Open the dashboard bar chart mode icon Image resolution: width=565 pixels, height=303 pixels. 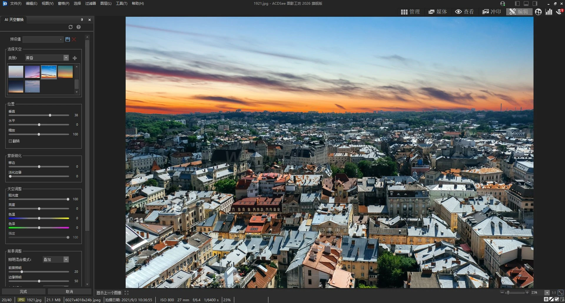549,12
